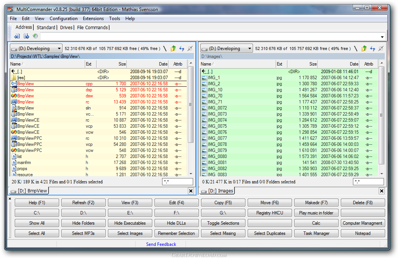The height and width of the screenshot is (258, 398).
Task: Select the [D:] BmpView panel tab
Action: (x=29, y=191)
